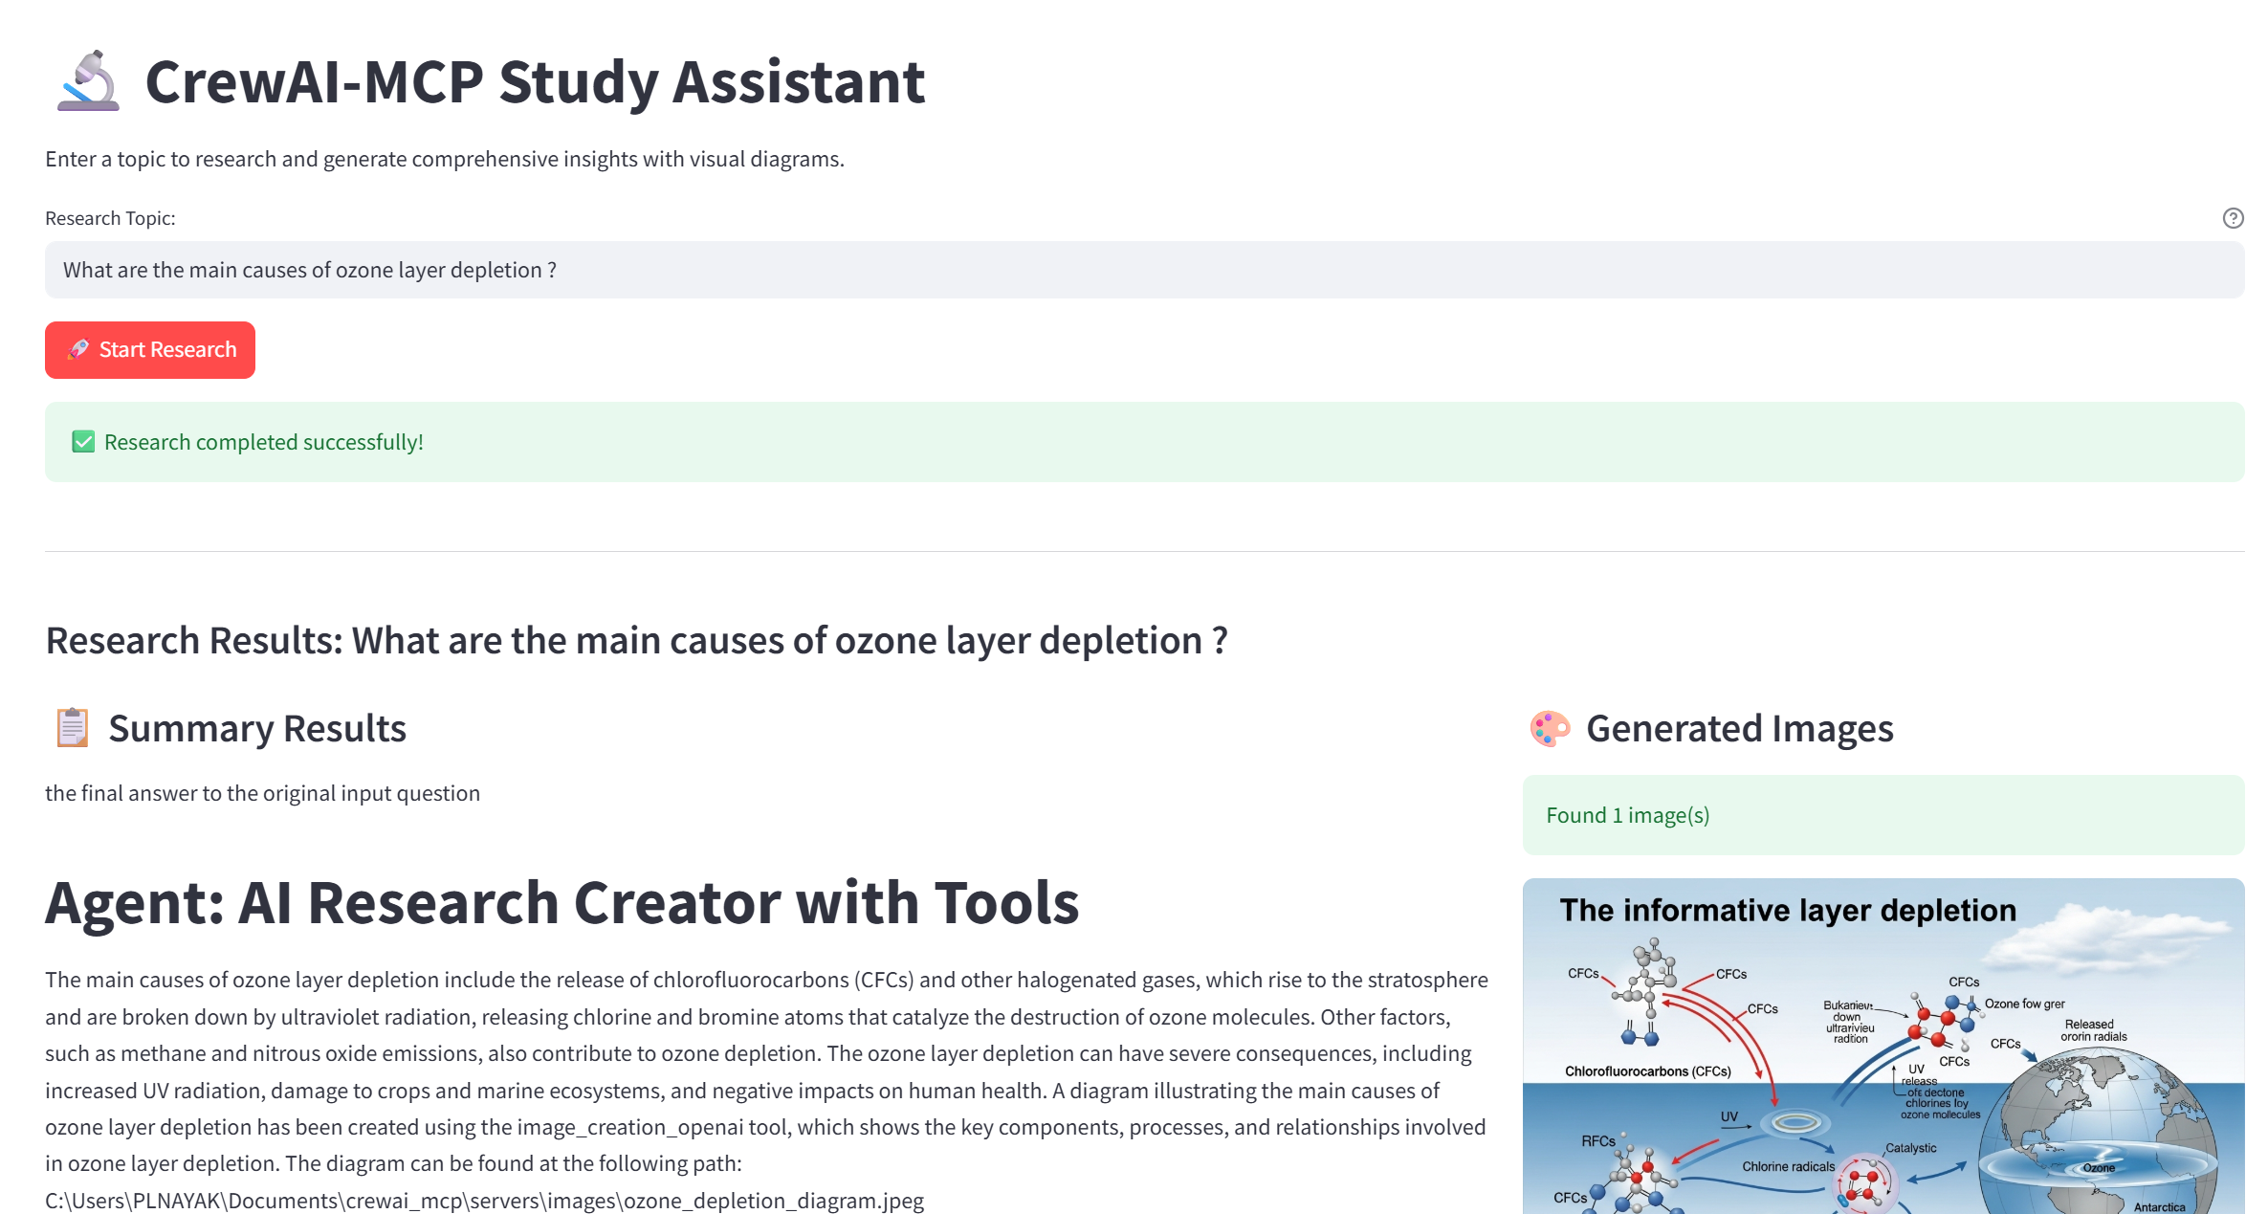The image size is (2268, 1214).
Task: Click 'Agent: AI Research Creator with Tools' heading
Action: (562, 902)
